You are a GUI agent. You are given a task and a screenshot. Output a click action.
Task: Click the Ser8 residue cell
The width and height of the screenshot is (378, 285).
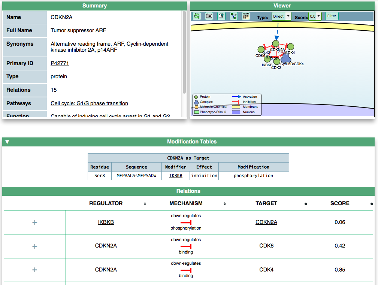click(100, 176)
